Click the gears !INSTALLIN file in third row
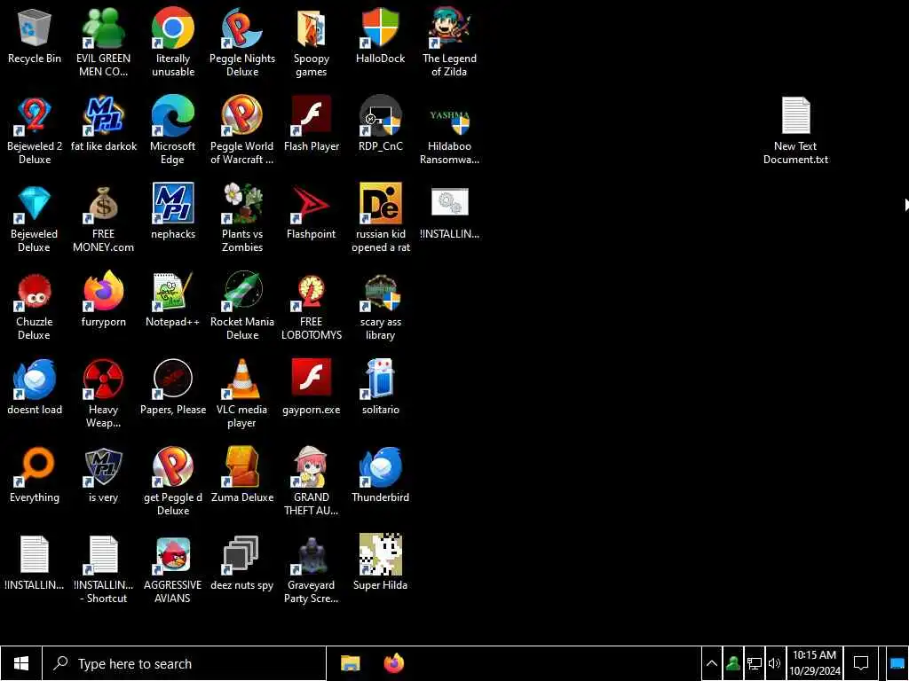Viewport: 909px width, 681px height. click(449, 211)
